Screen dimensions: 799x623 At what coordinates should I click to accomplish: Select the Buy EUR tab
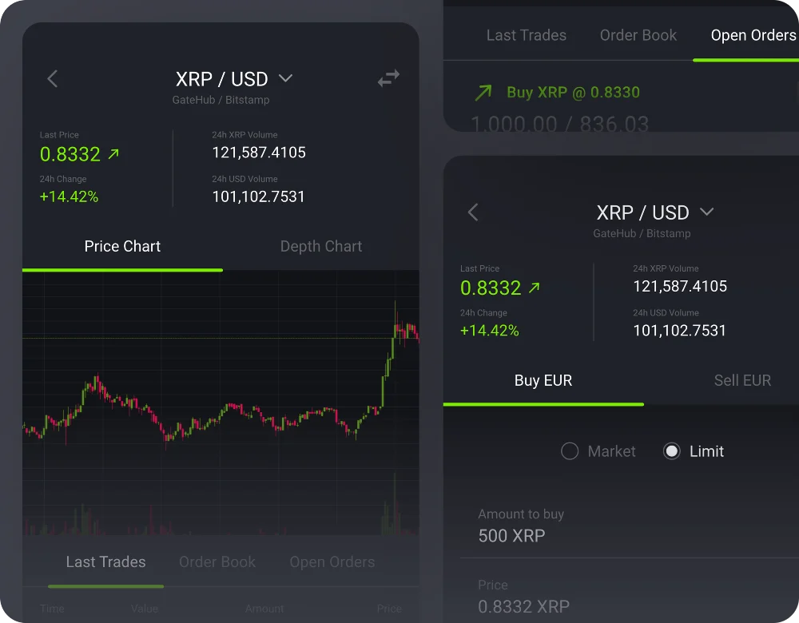pos(543,380)
